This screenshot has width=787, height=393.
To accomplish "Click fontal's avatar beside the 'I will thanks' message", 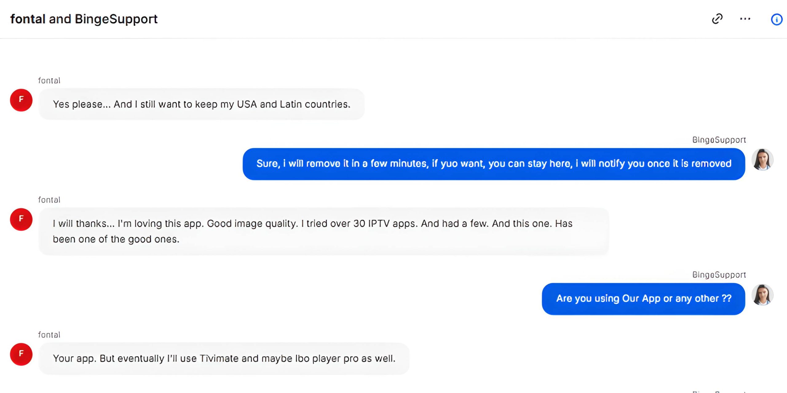I will point(21,219).
